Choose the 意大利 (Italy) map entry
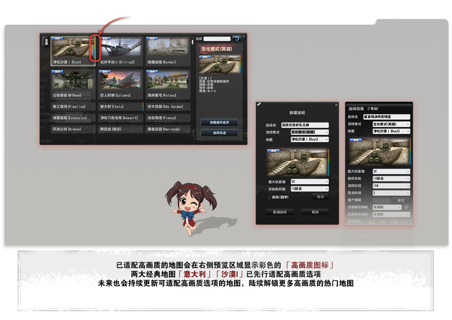 121,107
